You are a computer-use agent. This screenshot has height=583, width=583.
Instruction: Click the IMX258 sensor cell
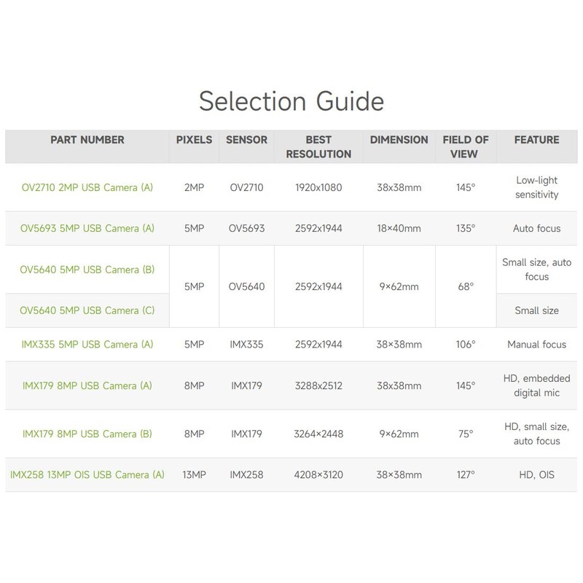tap(246, 475)
